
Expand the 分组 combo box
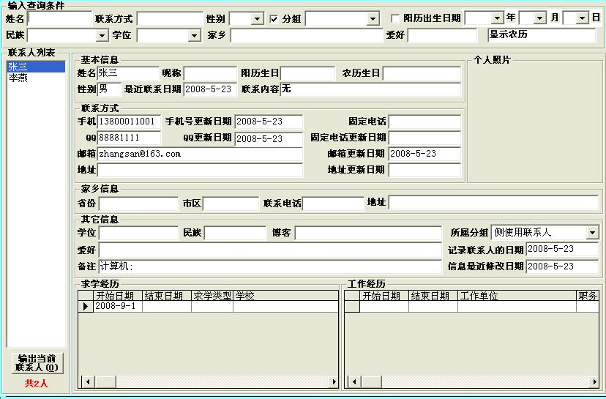click(x=373, y=18)
